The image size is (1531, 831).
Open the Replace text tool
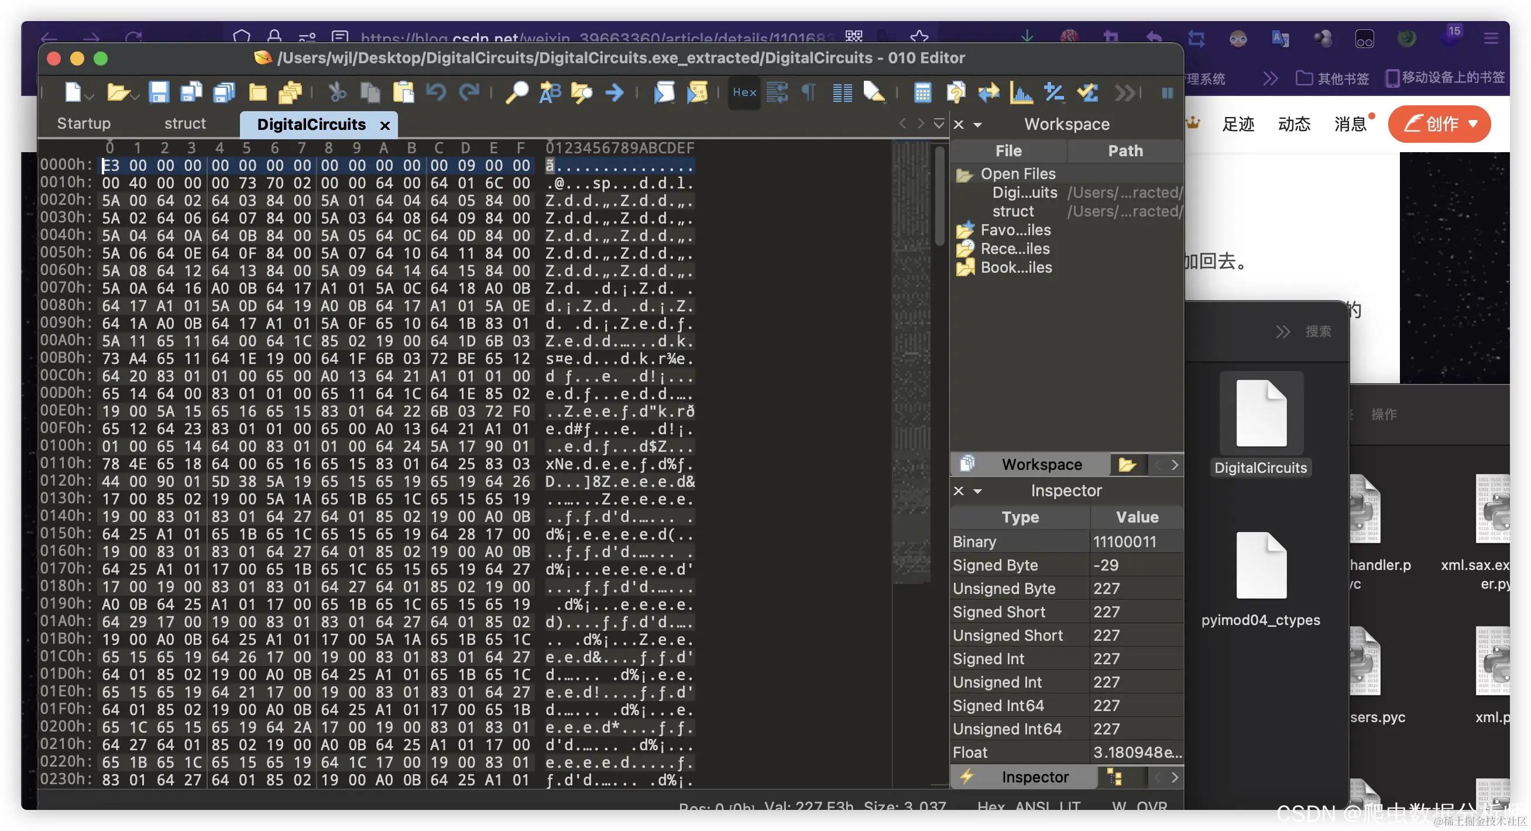click(x=550, y=92)
